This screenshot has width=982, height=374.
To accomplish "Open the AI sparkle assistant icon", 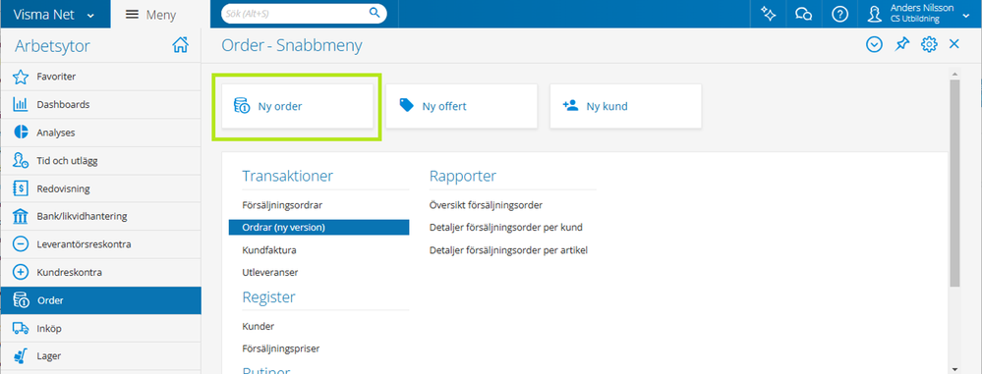I will [x=768, y=14].
